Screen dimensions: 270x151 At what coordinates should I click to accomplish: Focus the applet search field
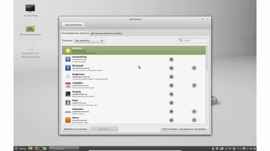click(192, 40)
